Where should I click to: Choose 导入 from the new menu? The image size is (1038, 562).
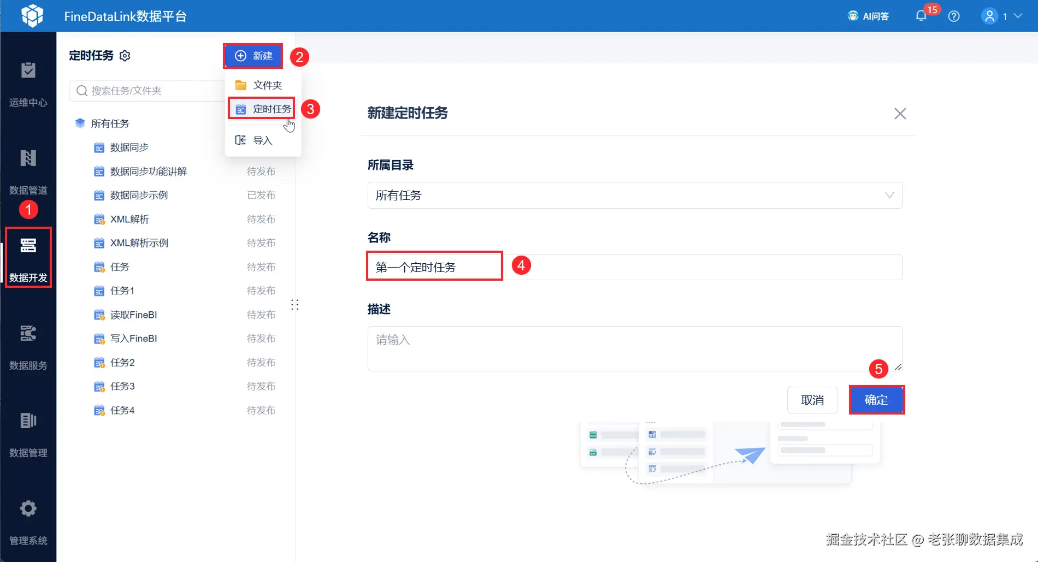point(263,140)
